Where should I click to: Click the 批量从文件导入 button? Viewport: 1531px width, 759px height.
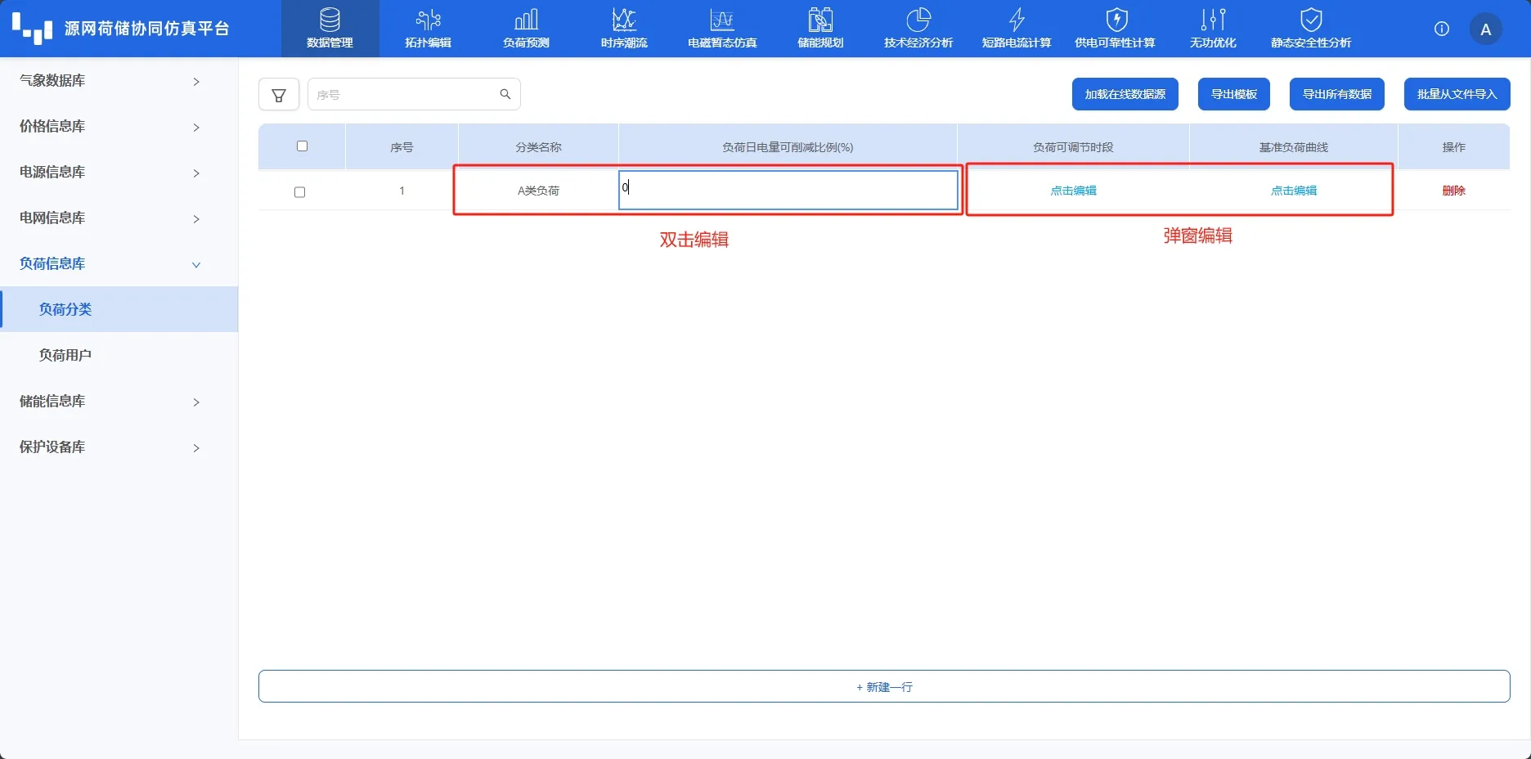tap(1457, 94)
